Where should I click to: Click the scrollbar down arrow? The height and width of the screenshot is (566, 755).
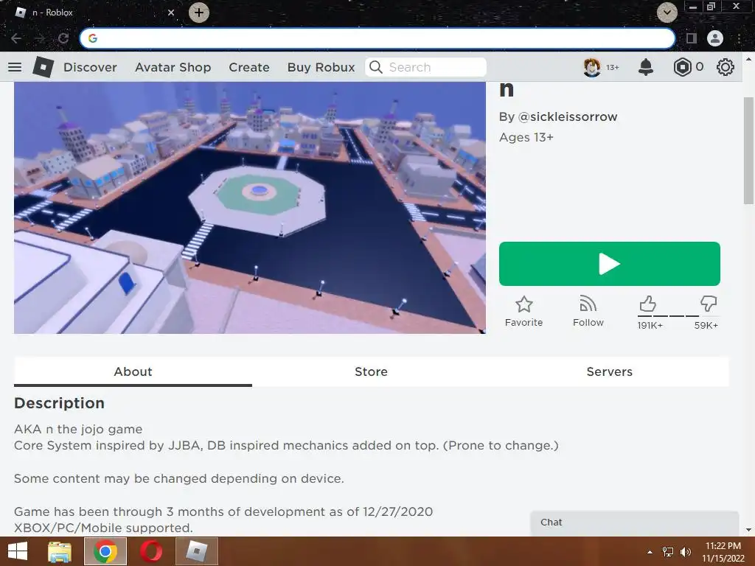pos(749,530)
